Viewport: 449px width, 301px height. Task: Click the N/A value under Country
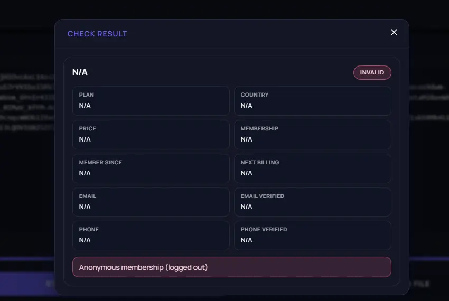tap(246, 106)
